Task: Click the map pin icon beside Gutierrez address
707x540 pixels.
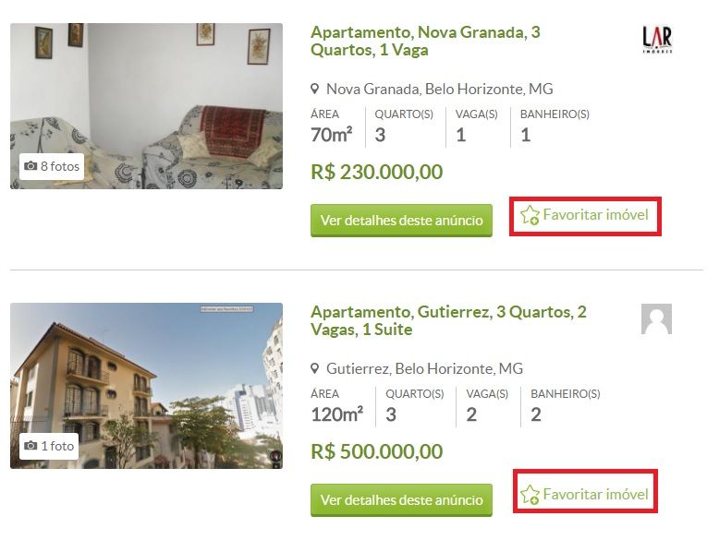Action: point(315,369)
